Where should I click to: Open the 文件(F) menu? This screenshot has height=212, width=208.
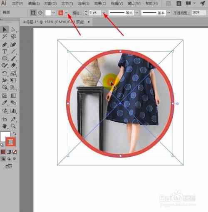17,3
